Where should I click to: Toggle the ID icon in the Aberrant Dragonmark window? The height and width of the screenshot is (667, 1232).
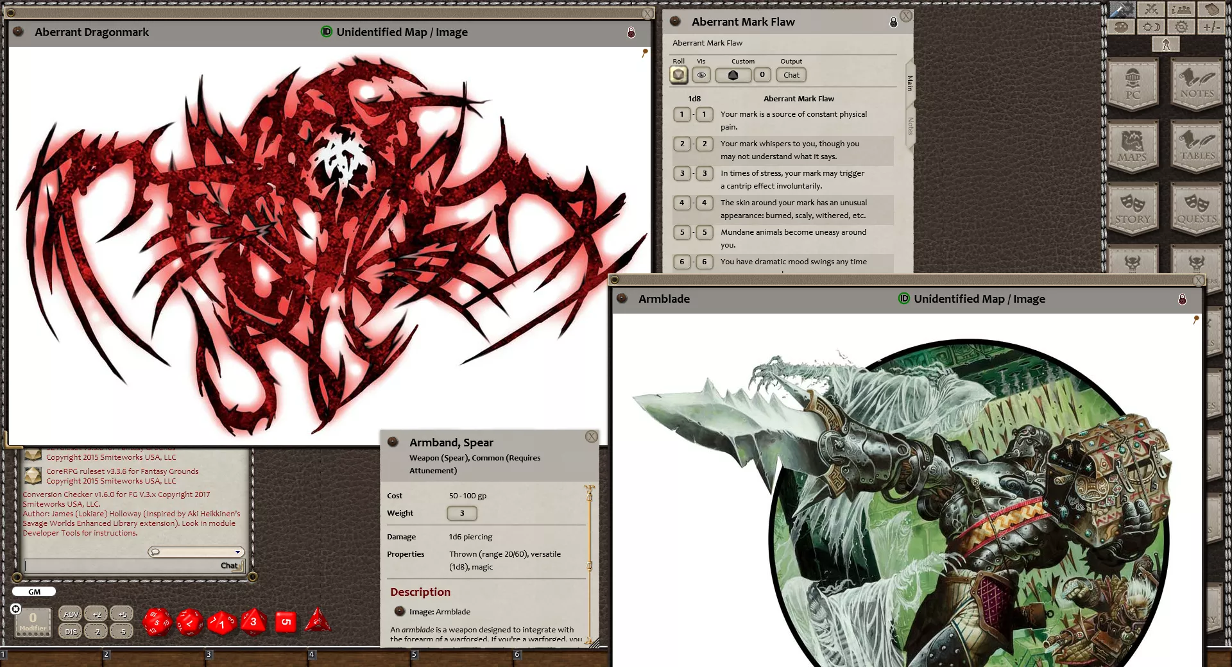click(327, 32)
